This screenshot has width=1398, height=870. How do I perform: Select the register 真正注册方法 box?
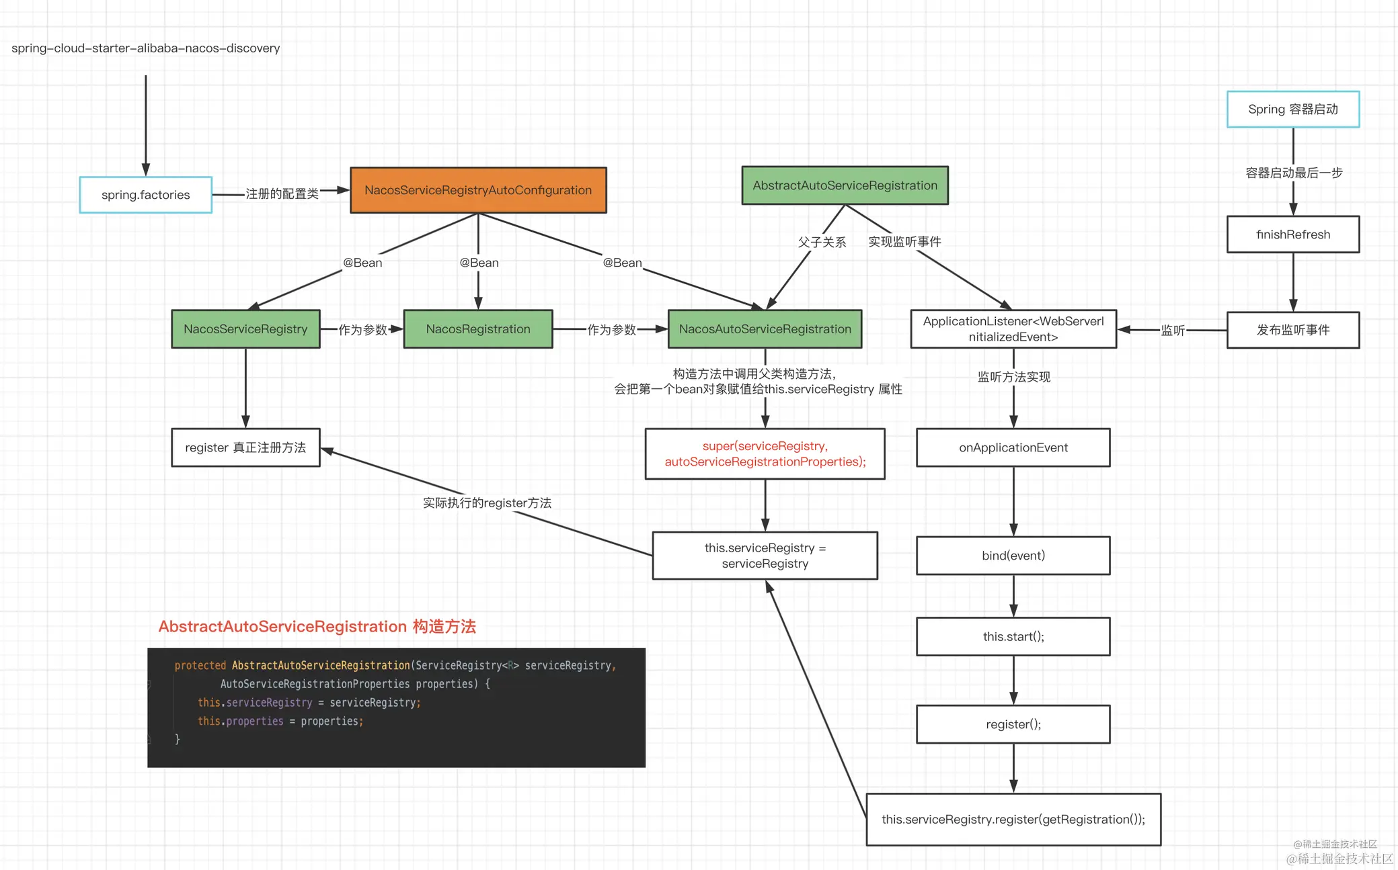tap(245, 447)
